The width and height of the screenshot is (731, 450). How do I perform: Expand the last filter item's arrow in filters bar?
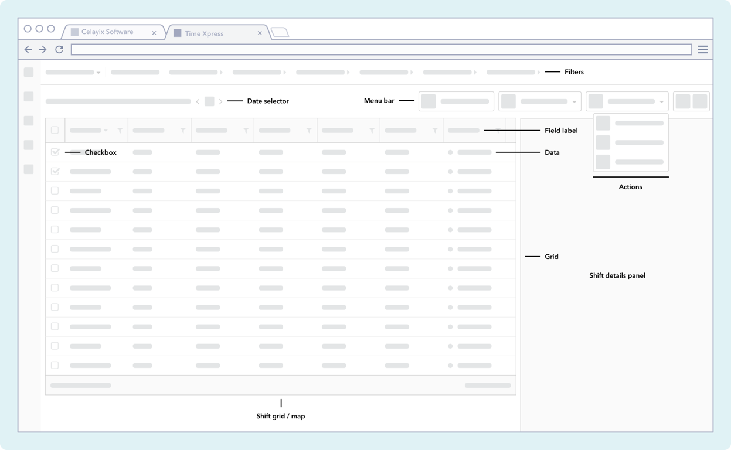click(x=539, y=73)
